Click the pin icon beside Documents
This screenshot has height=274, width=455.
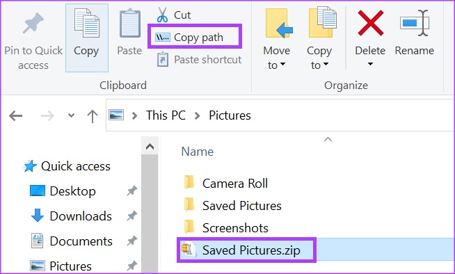click(131, 241)
